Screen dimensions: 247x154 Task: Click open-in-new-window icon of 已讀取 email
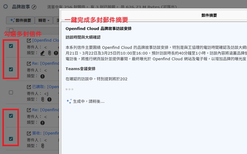tap(29, 87)
